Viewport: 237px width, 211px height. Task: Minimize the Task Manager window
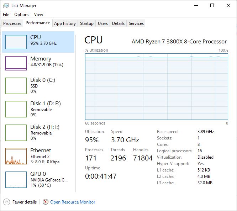(x=196, y=6)
